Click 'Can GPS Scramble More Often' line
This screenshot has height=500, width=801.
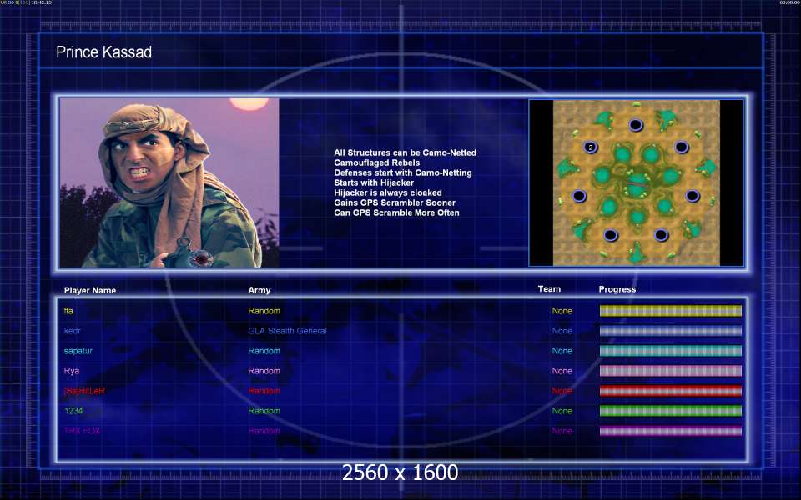click(396, 212)
